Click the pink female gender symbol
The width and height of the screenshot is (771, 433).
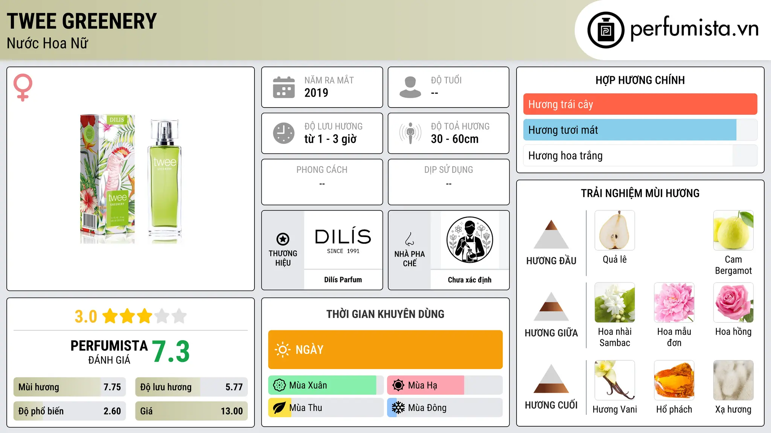pos(23,88)
